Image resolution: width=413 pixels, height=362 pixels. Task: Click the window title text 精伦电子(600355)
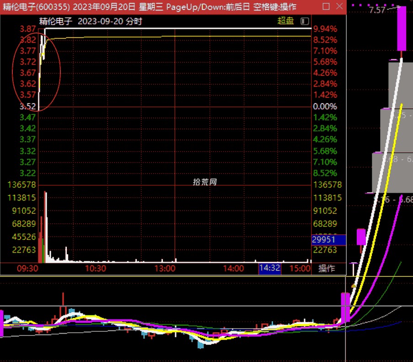click(x=36, y=6)
